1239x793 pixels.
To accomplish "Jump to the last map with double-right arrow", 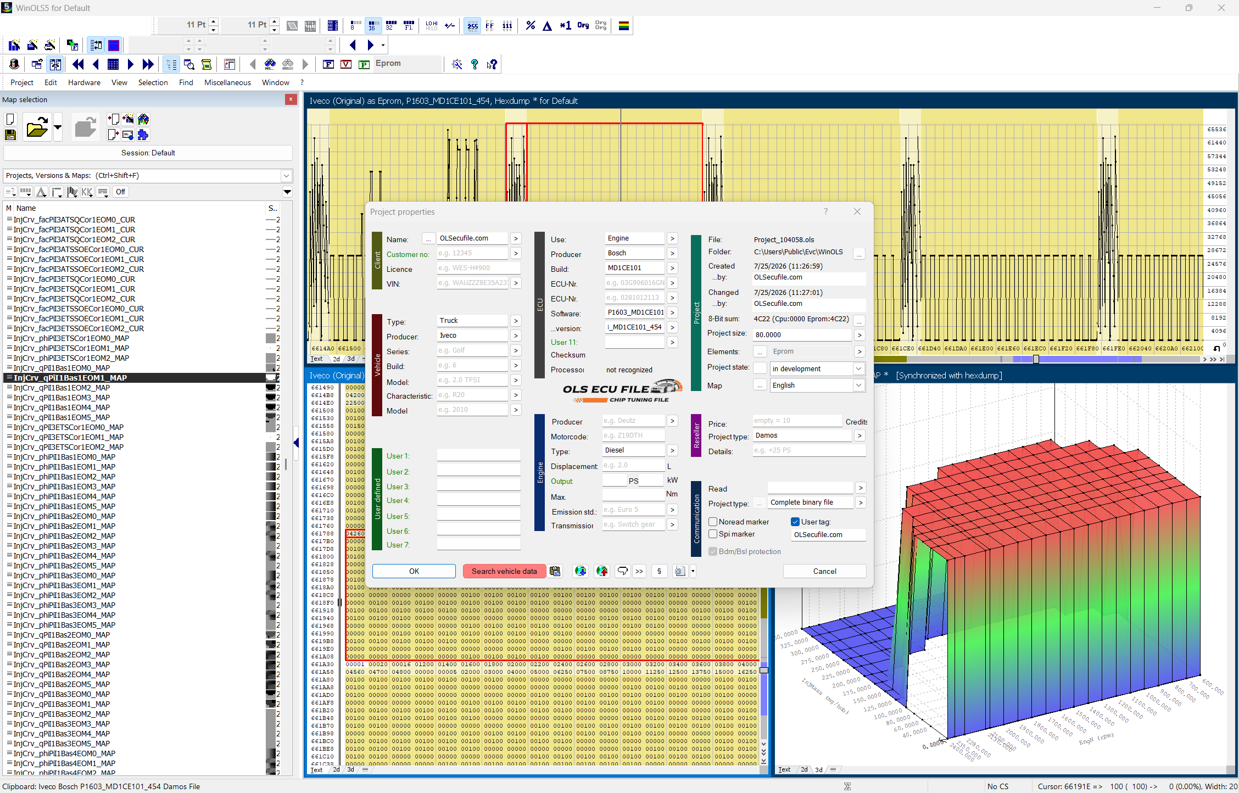I will [148, 64].
